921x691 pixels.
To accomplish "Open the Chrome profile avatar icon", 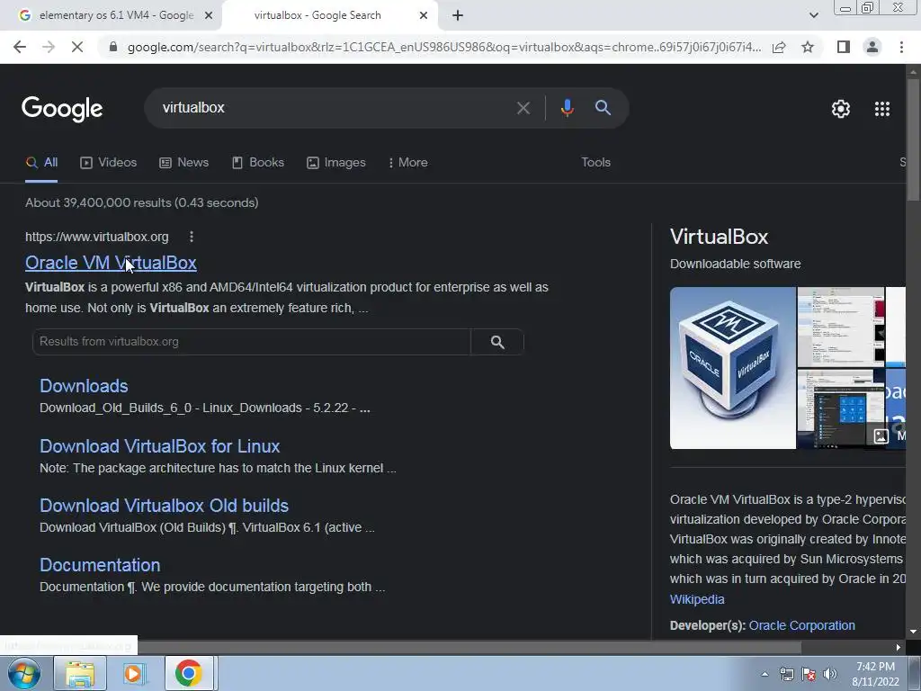I will pos(872,47).
